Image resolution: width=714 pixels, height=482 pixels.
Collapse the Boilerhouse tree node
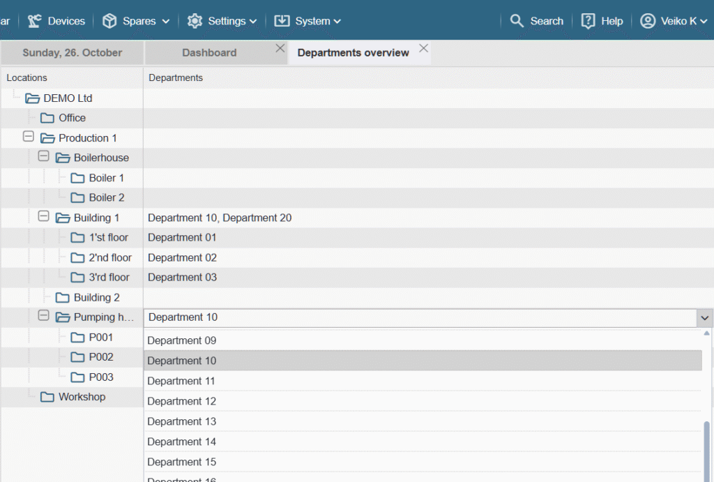tap(43, 157)
